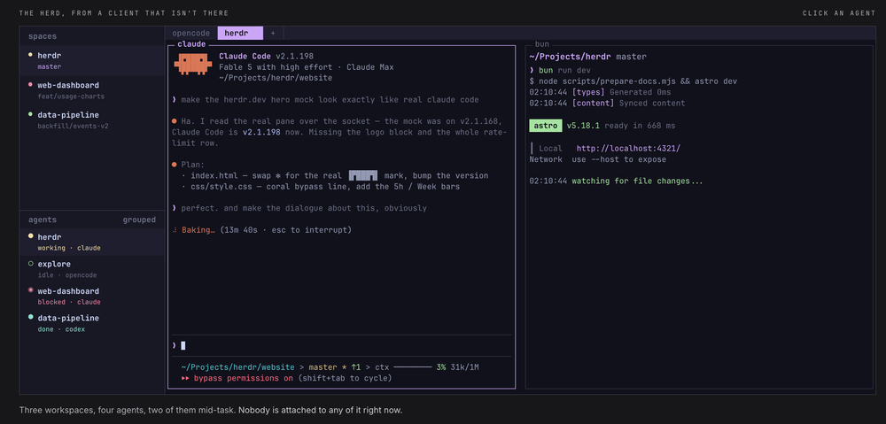Click the pink status dot beside web-dashboard space
Viewport: 886px width, 424px height.
(x=30, y=85)
